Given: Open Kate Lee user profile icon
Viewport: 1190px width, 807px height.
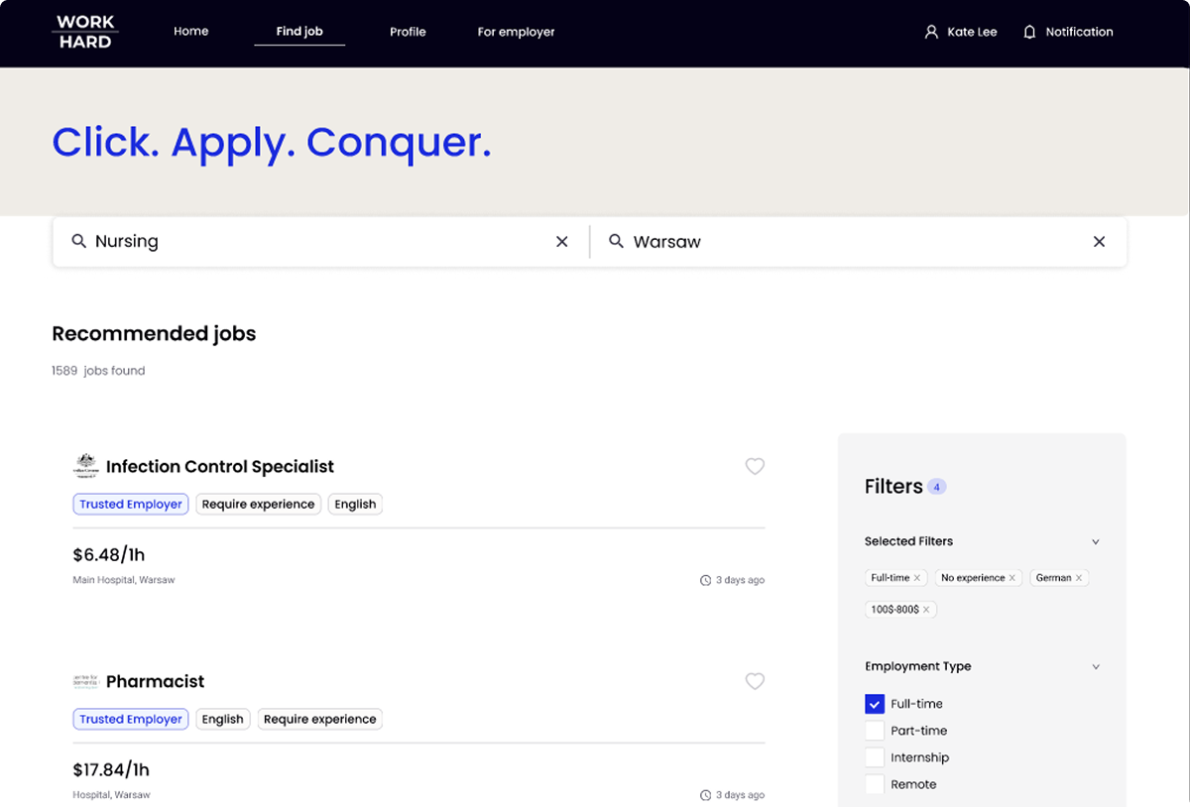Looking at the screenshot, I should [x=931, y=32].
